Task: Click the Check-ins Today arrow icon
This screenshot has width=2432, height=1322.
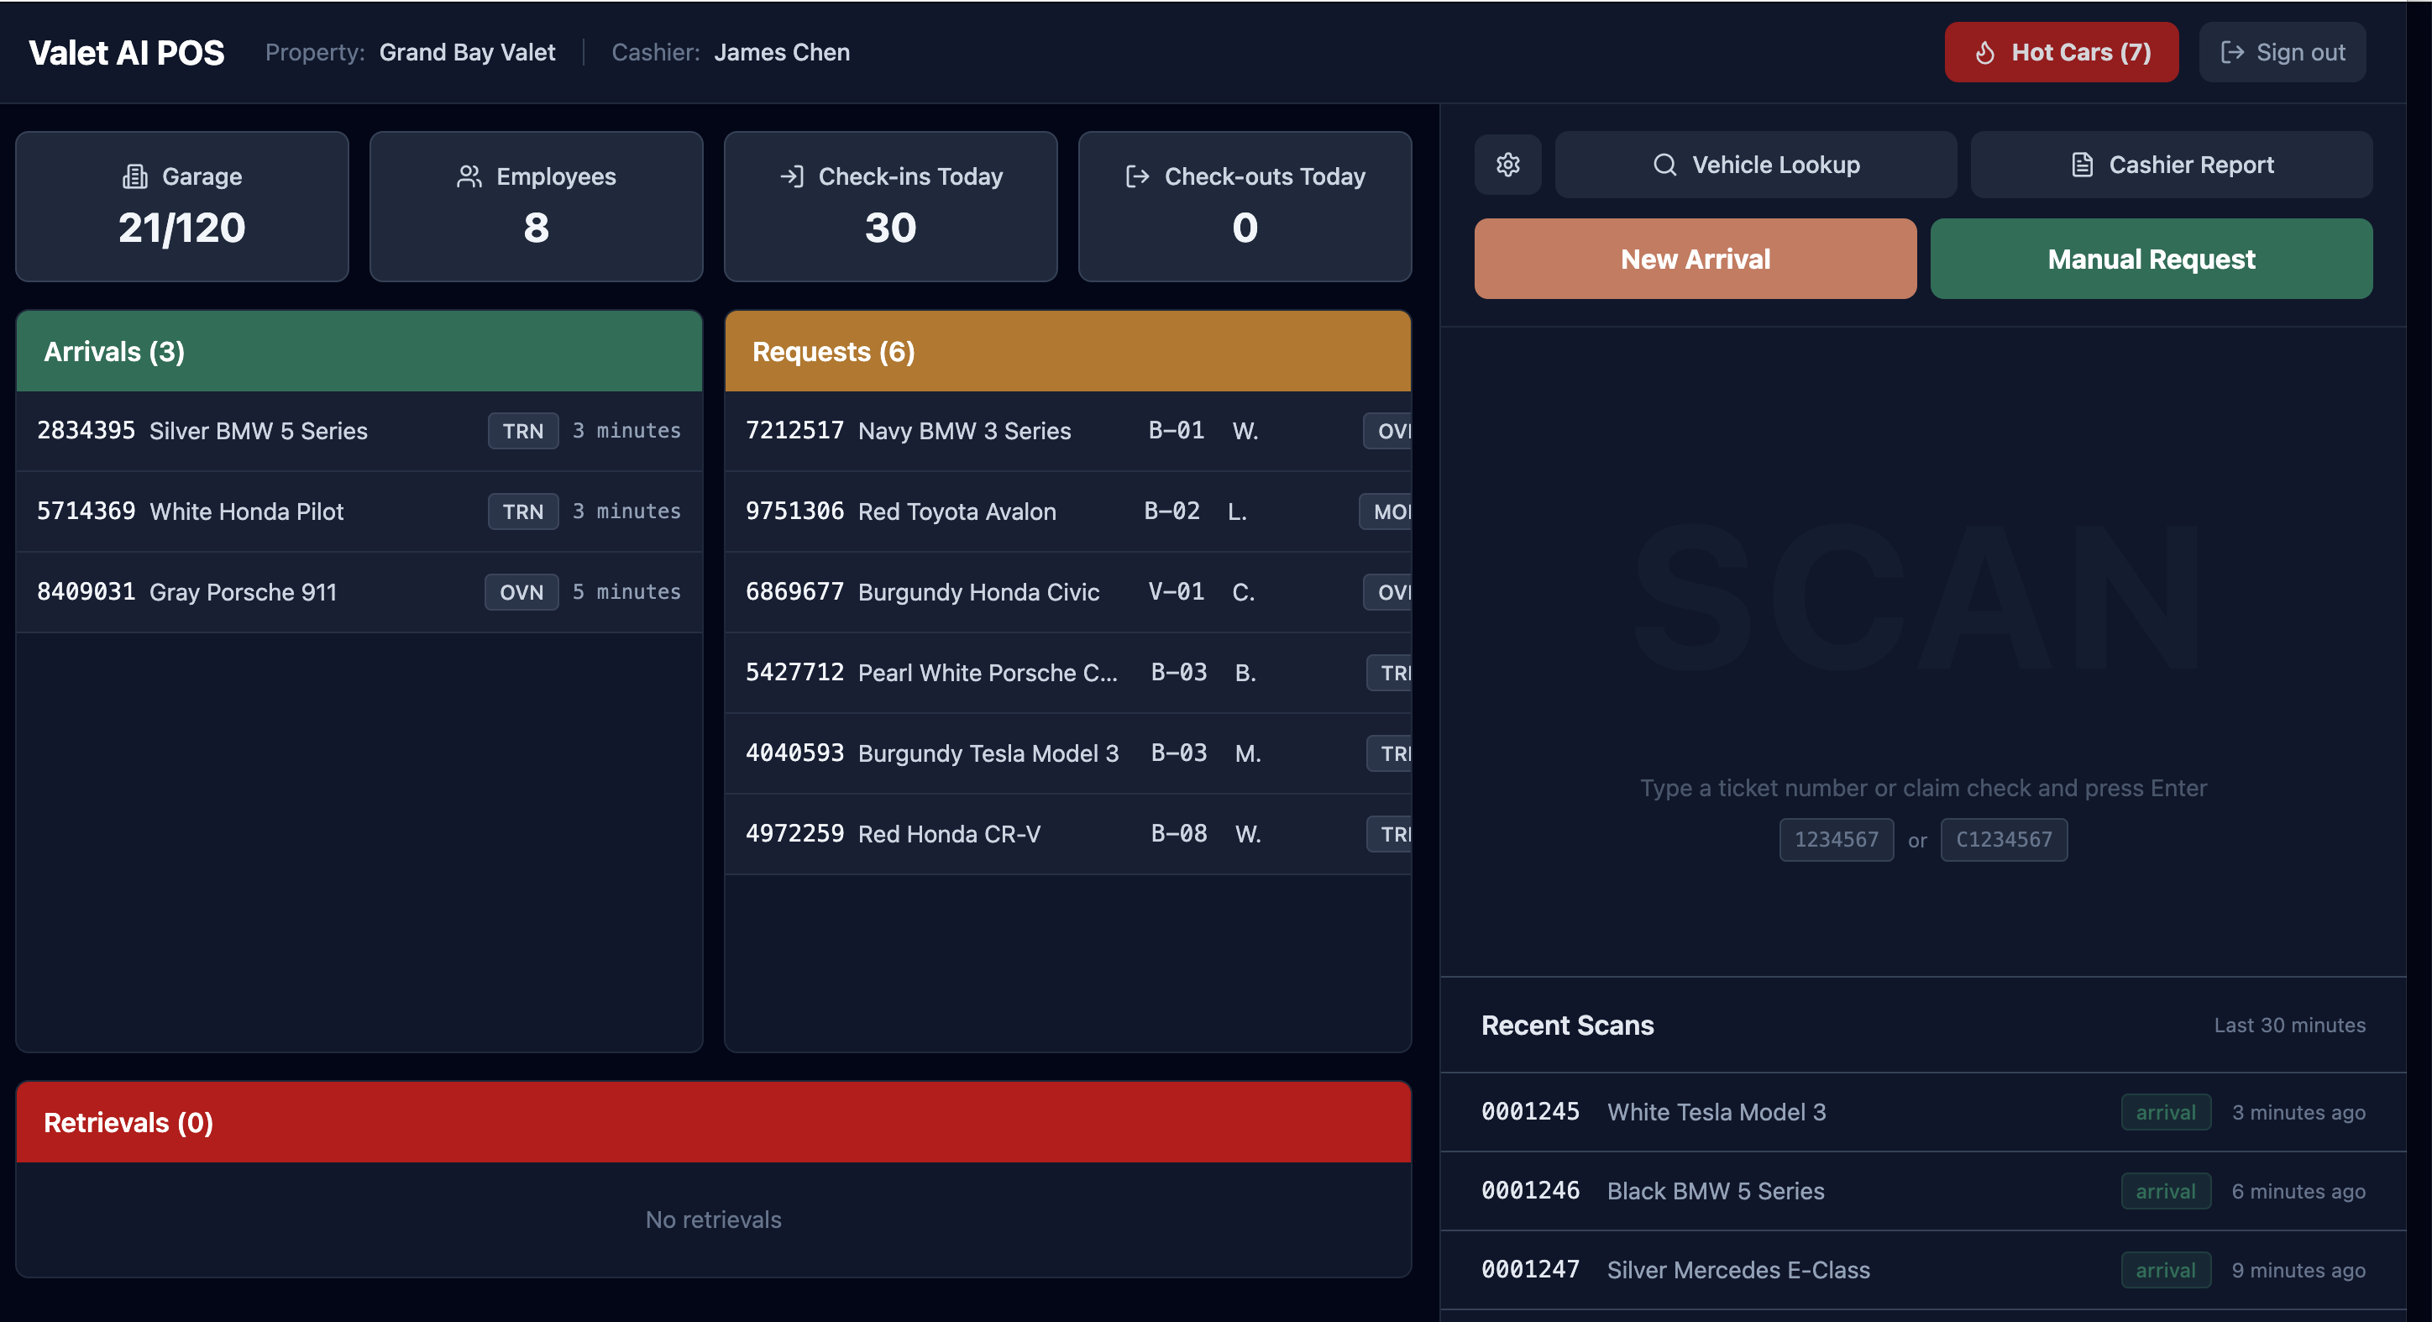Action: click(x=791, y=176)
